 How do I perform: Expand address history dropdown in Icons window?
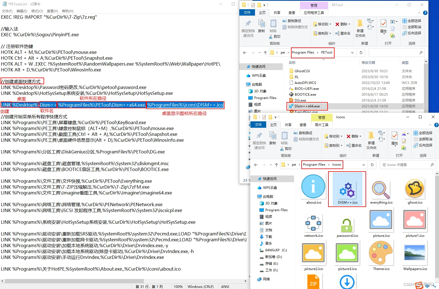point(364,165)
